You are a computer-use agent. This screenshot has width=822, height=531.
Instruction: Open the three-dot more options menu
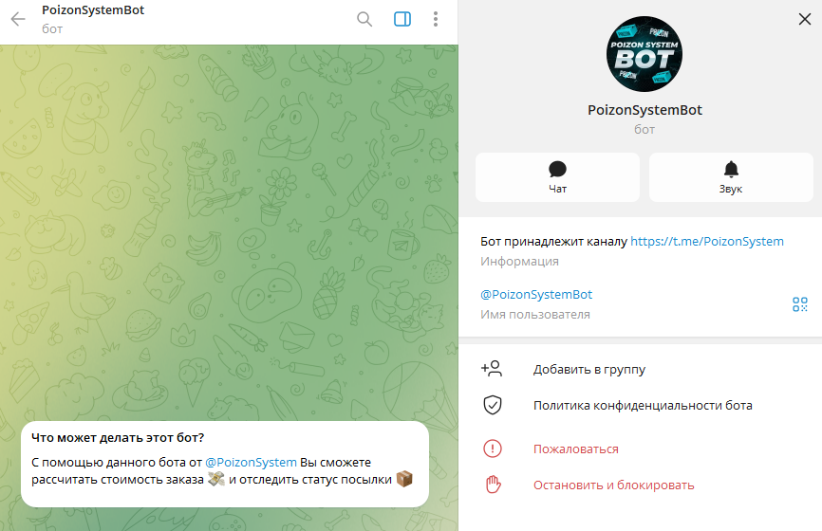point(435,19)
